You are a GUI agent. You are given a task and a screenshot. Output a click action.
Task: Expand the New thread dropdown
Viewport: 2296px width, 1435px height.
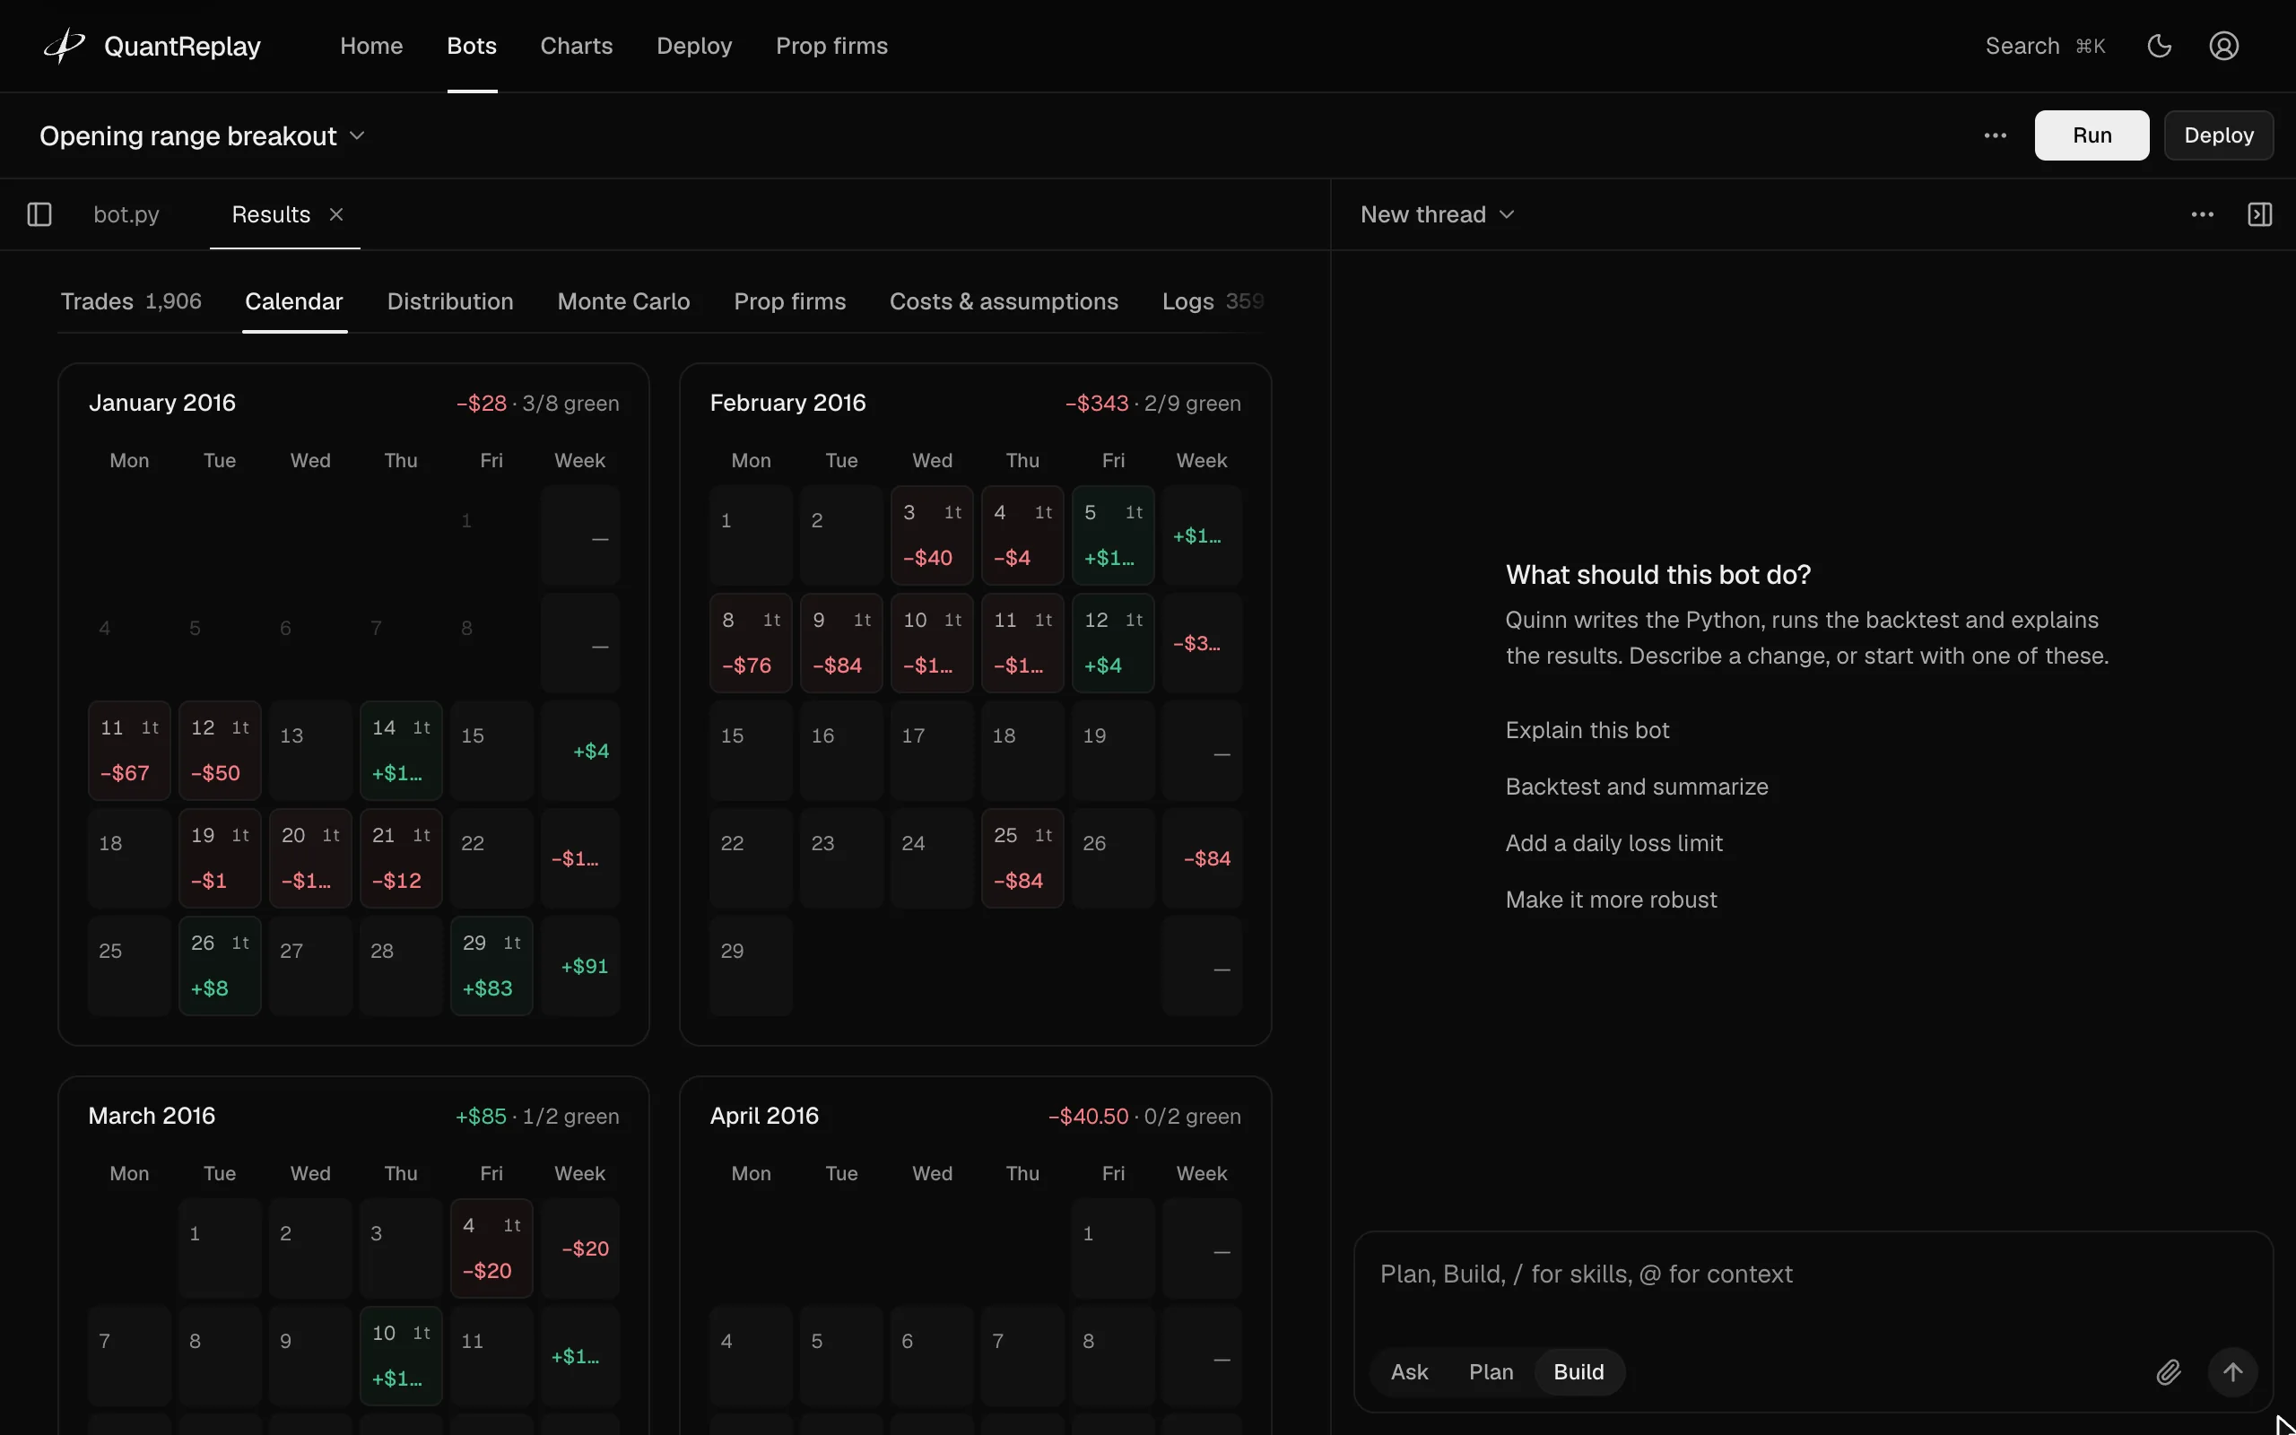1438,214
